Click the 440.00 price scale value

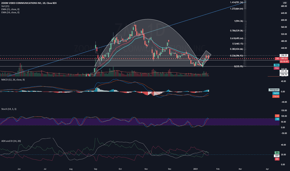click(284, 48)
